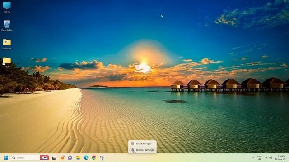The image size is (289, 162).
Task: Select the This PC desktop icon
Action: tap(7, 7)
